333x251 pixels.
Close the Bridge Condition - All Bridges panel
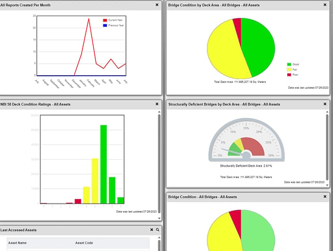[325, 197]
